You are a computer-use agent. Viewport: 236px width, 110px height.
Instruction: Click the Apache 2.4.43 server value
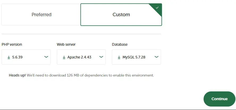tap(79, 57)
